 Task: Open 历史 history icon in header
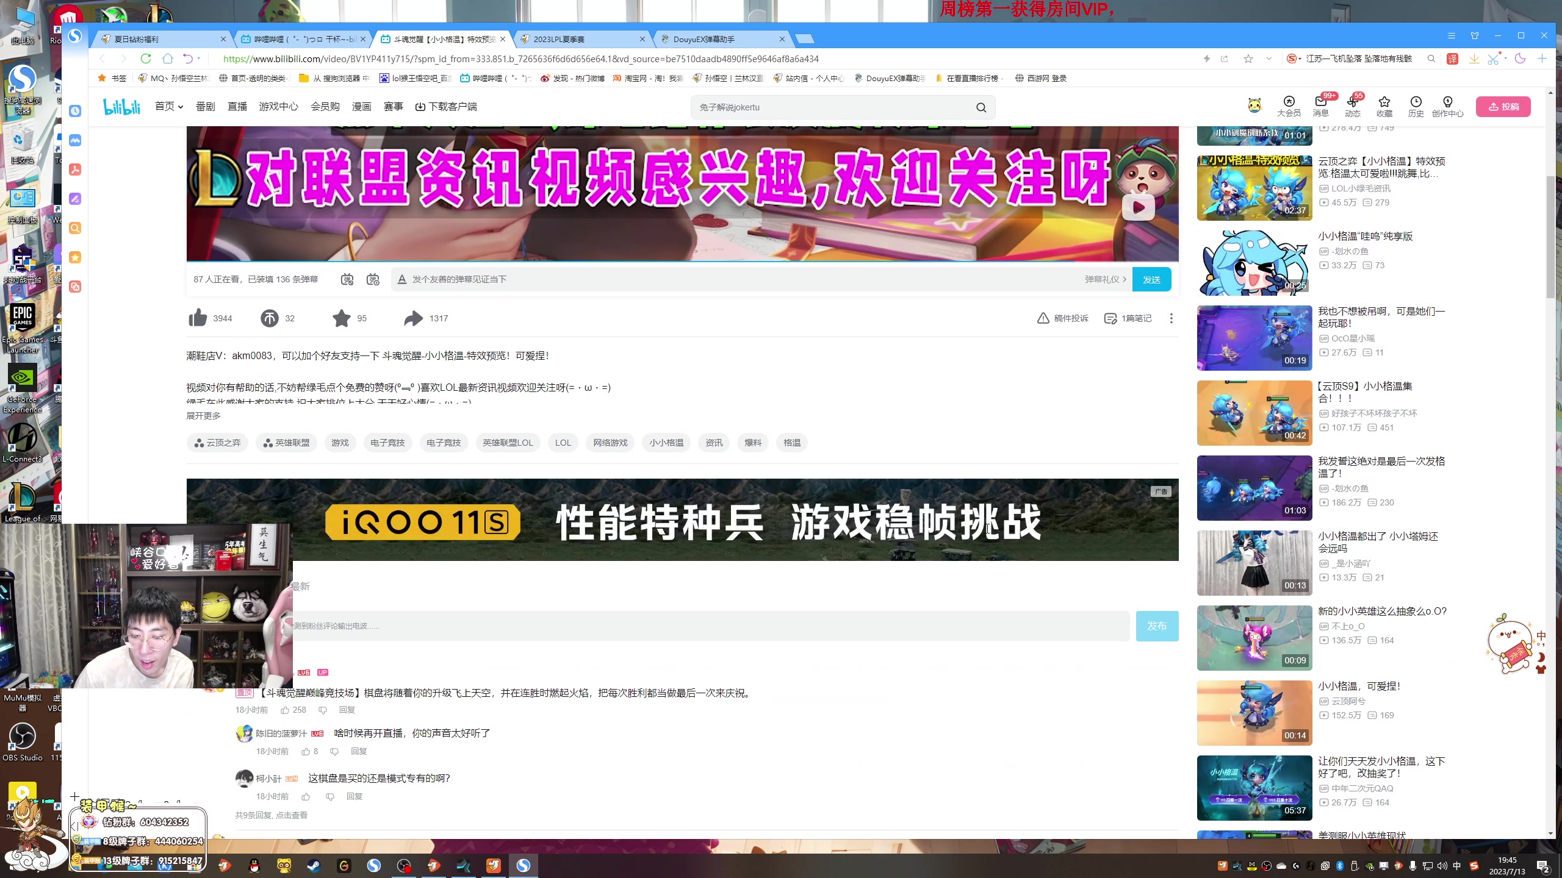point(1416,106)
